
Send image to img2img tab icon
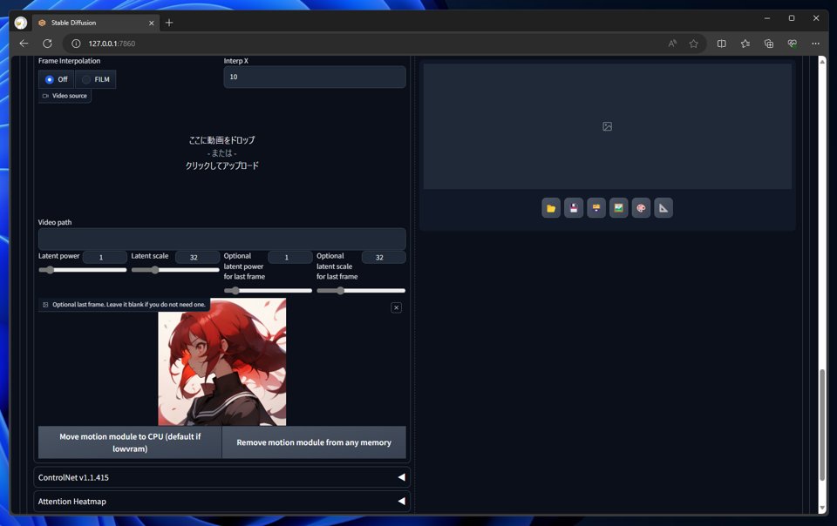[x=619, y=208]
